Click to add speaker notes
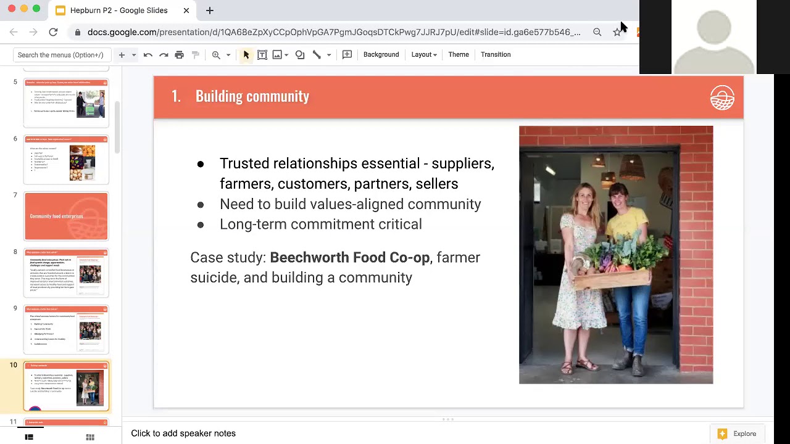The width and height of the screenshot is (790, 444). click(183, 434)
